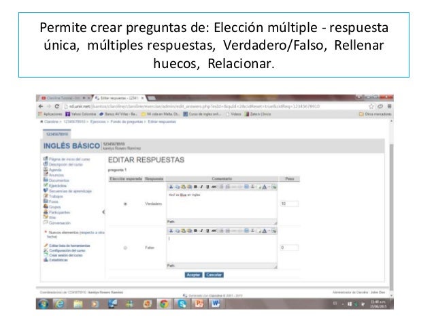Viewport: 434px width, 326px height.
Task: Click the 12345678910 course tab
Action: (x=57, y=134)
